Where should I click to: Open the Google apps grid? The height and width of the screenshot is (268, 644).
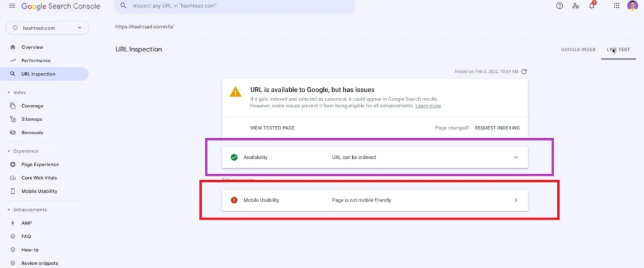pos(616,6)
